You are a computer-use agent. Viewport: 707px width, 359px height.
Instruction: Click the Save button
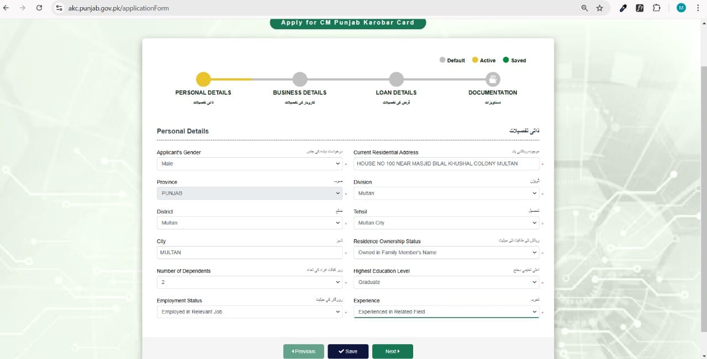(x=347, y=351)
